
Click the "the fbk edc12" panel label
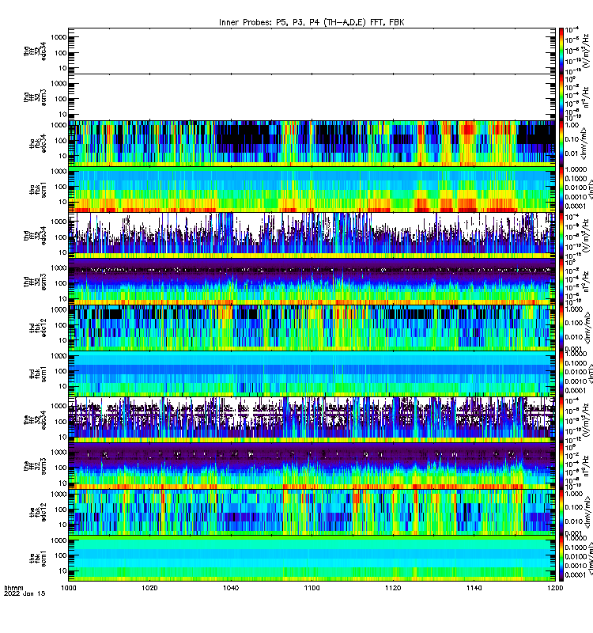[x=38, y=512]
